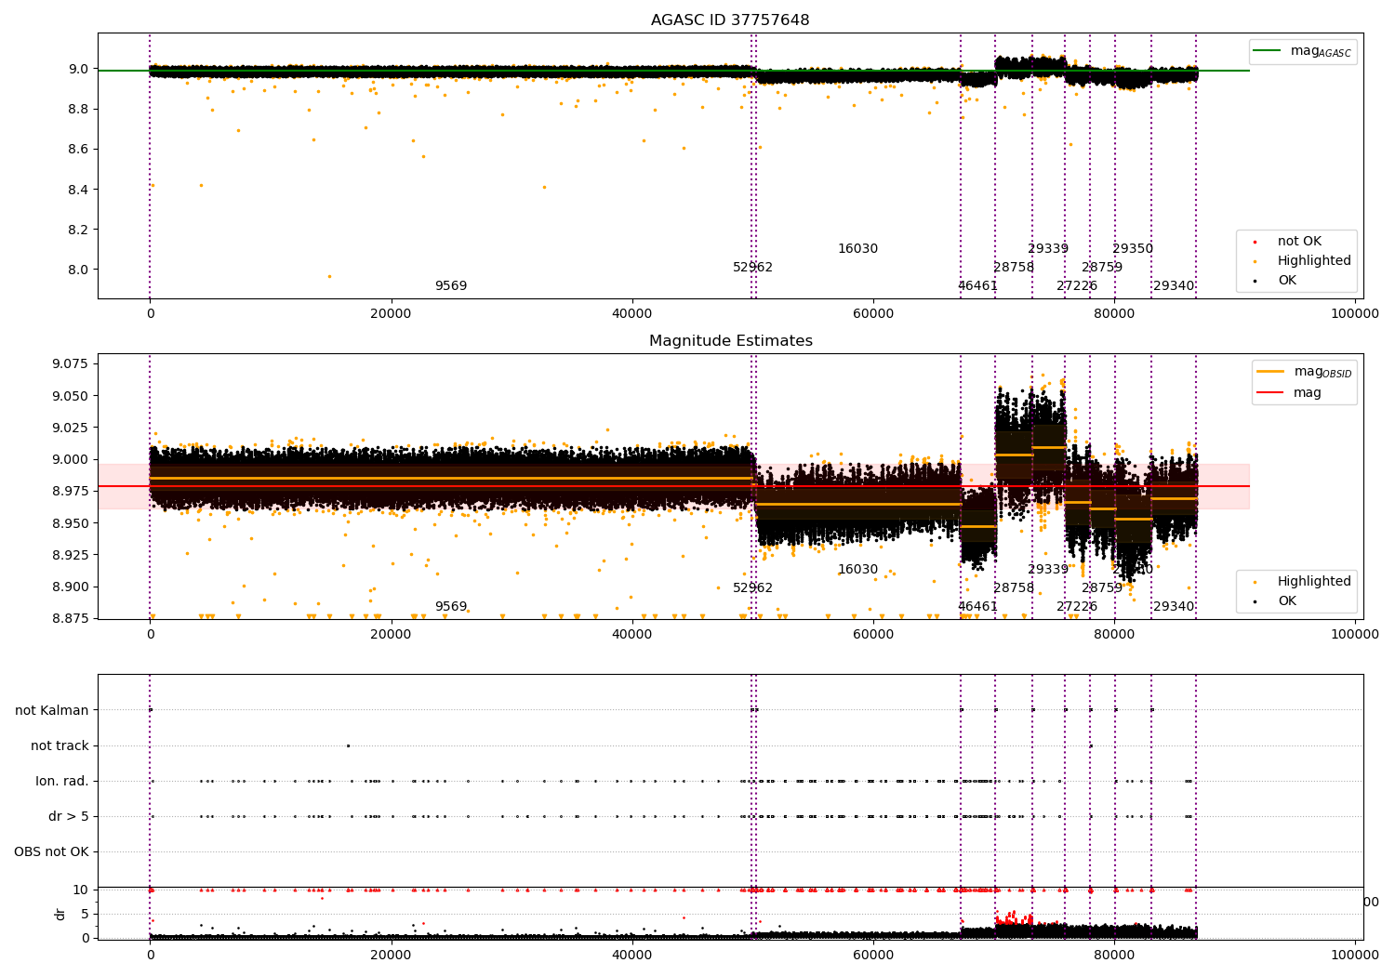
Task: Click the 'OBS not OK' axis label
Action: click(x=51, y=852)
